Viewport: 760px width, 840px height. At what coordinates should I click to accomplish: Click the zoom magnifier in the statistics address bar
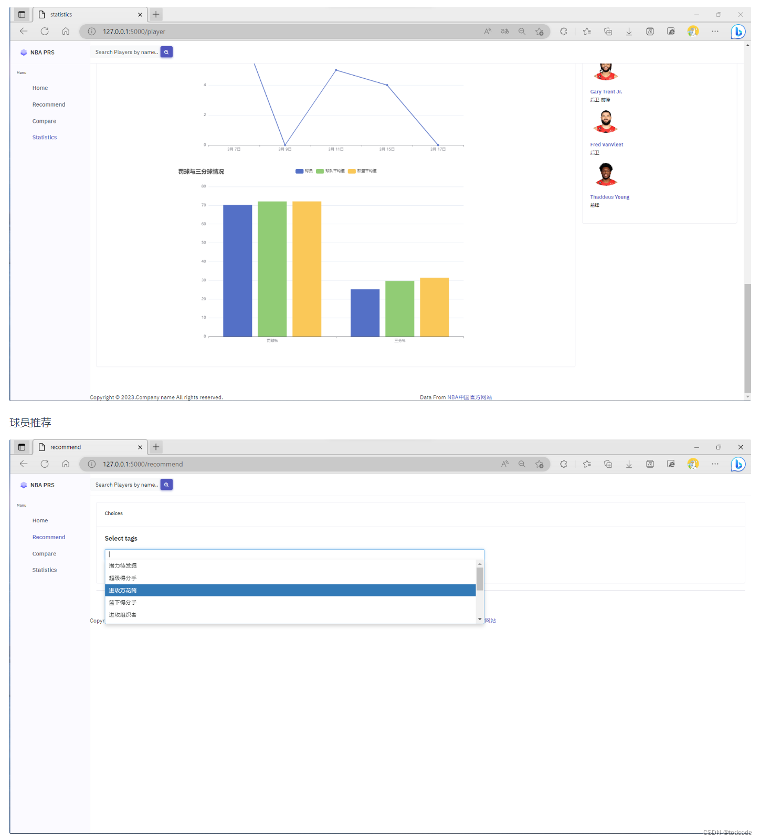click(522, 31)
